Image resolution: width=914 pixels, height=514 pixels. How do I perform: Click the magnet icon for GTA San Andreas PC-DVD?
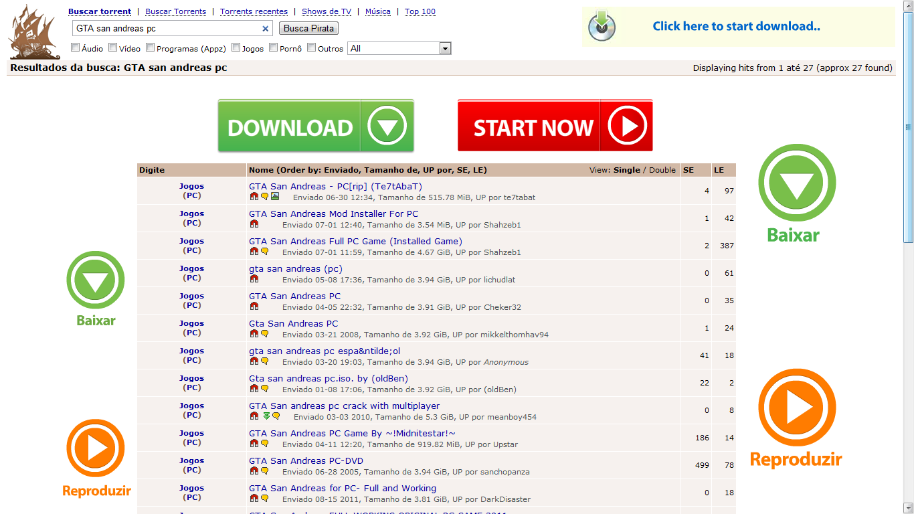point(254,471)
